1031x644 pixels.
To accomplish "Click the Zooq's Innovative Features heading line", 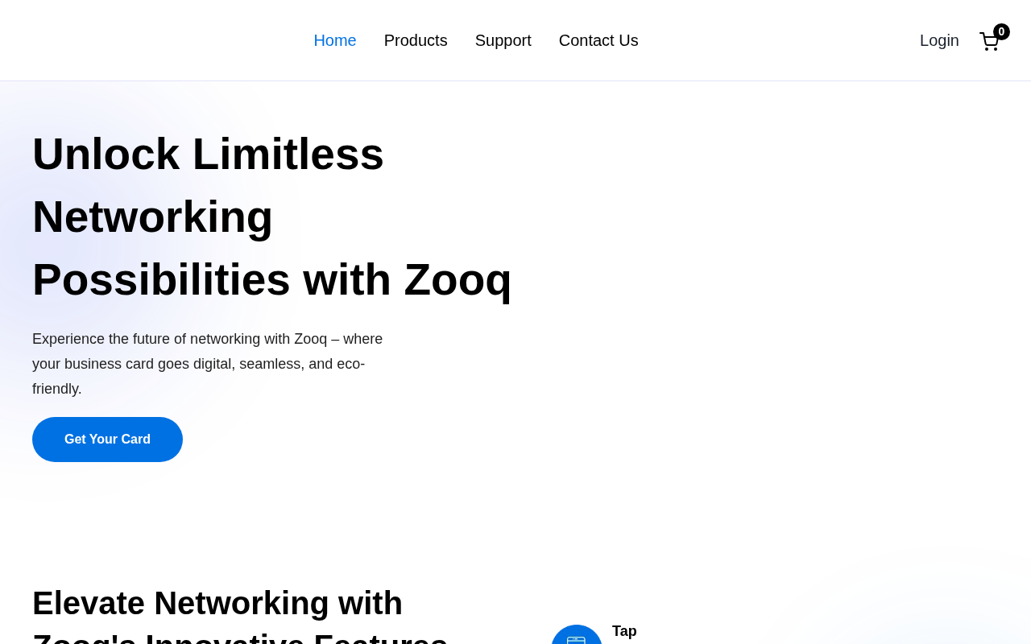I will (x=240, y=638).
